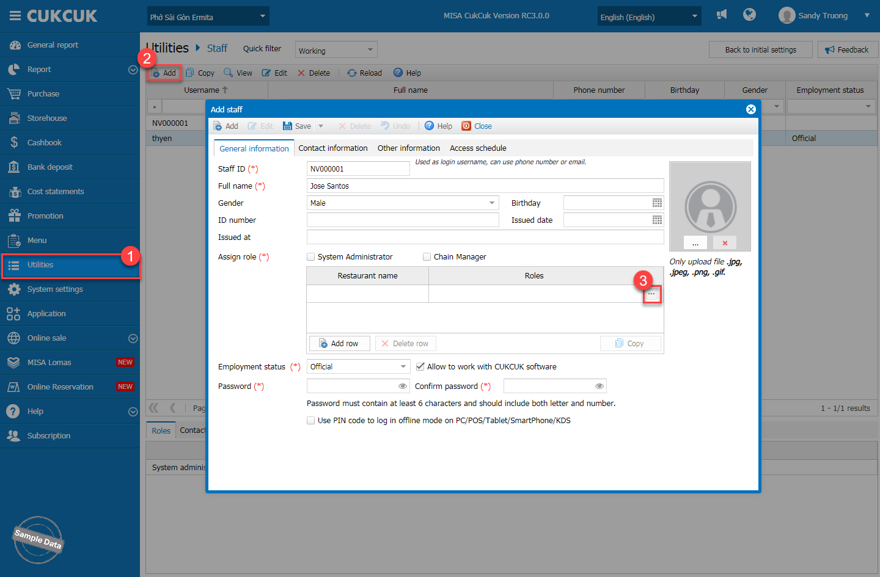Click Close in Add staff toolbar
880x577 pixels.
(477, 126)
